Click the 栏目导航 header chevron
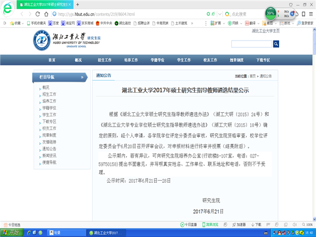Screen dimensions: 316x237 pos(82,77)
